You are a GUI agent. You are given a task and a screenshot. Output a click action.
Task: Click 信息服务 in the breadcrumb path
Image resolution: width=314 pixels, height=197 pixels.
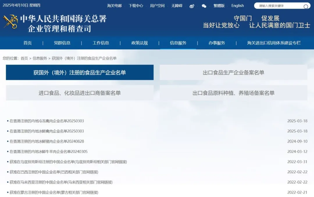coord(40,58)
